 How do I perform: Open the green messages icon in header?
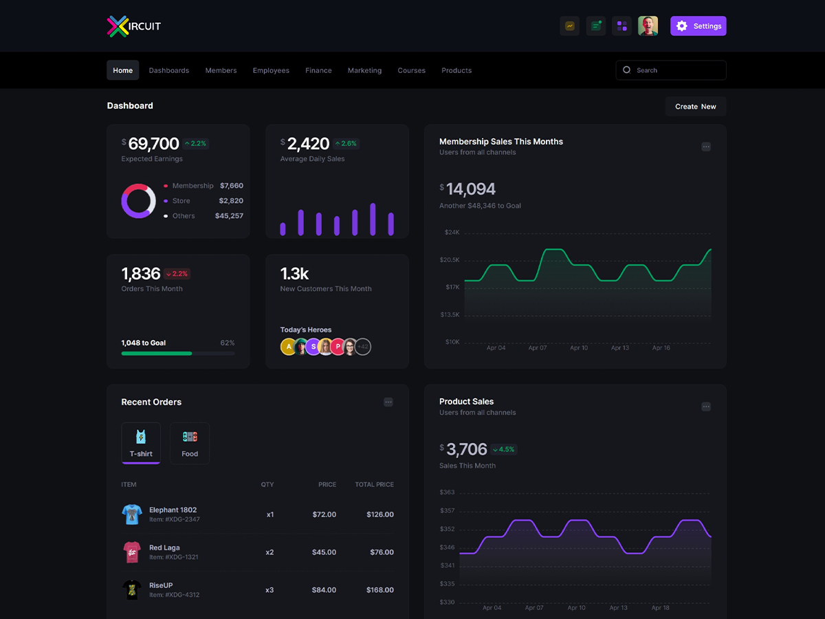(595, 26)
